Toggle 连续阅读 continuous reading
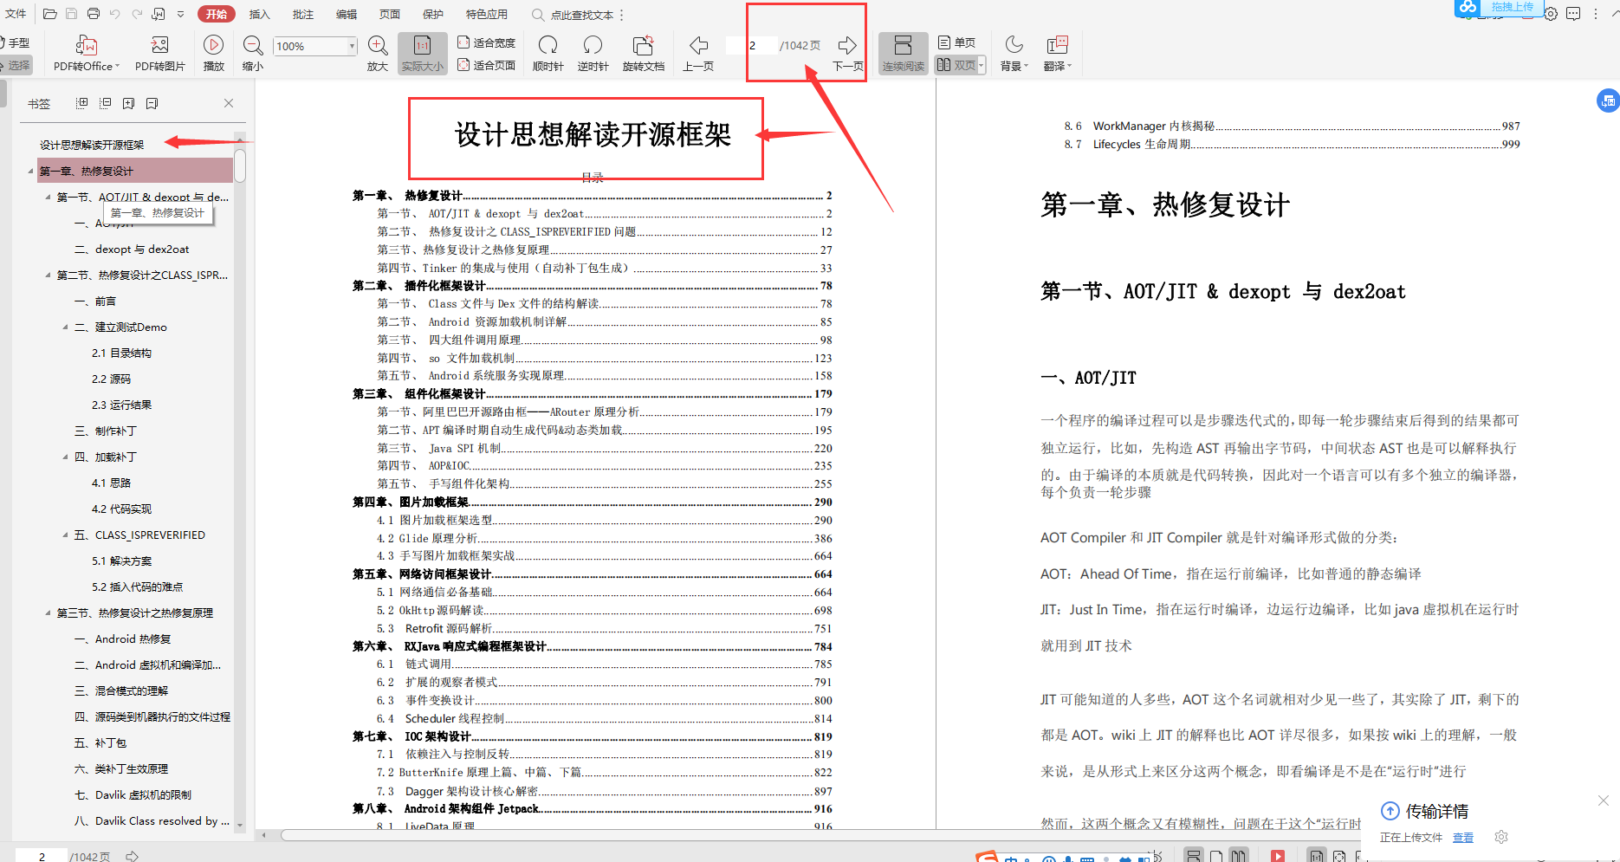 [904, 54]
